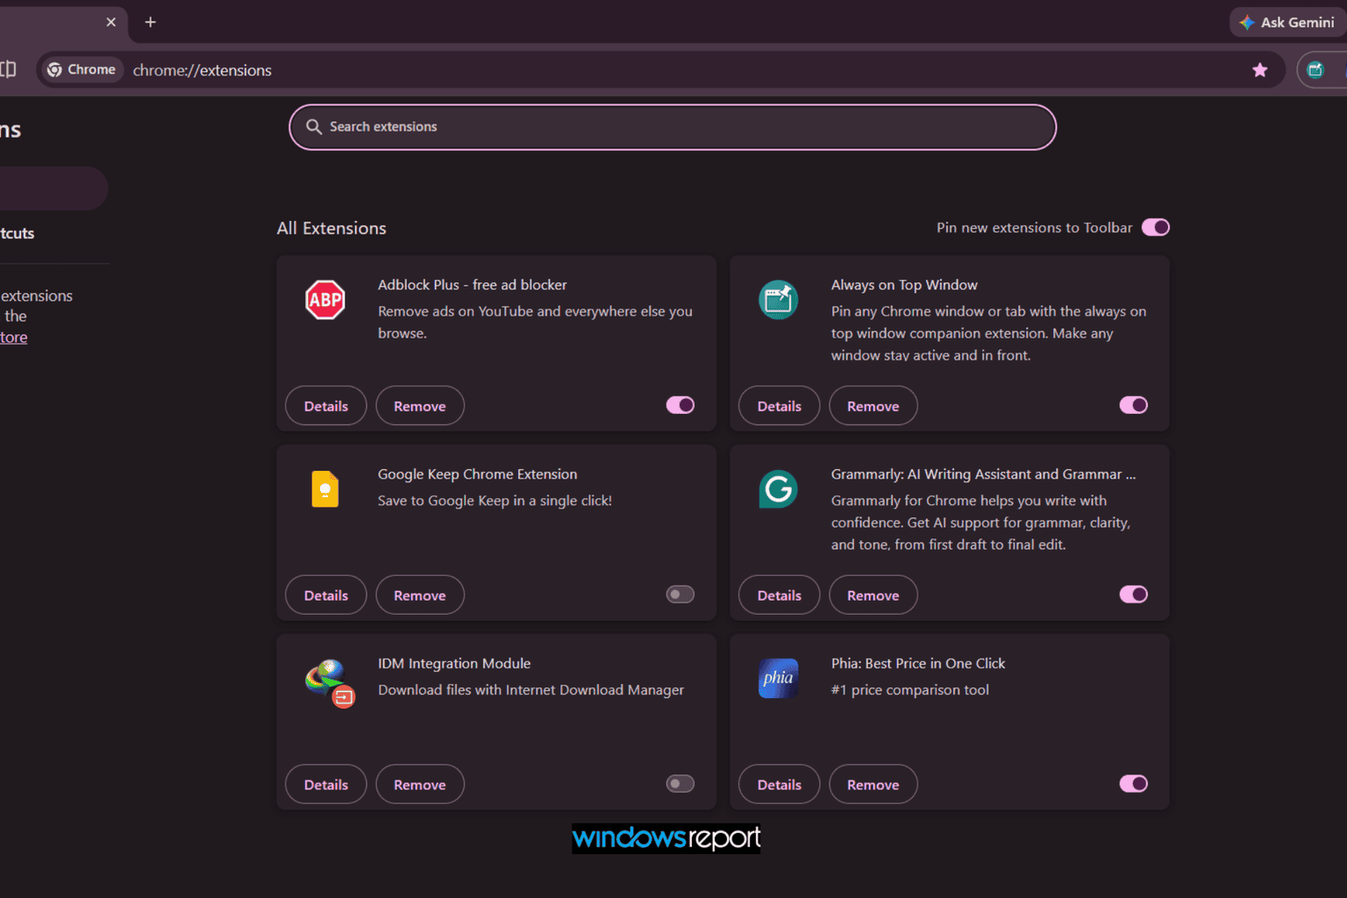This screenshot has width=1347, height=898.
Task: Click the Phia extension icon
Action: pos(779,679)
